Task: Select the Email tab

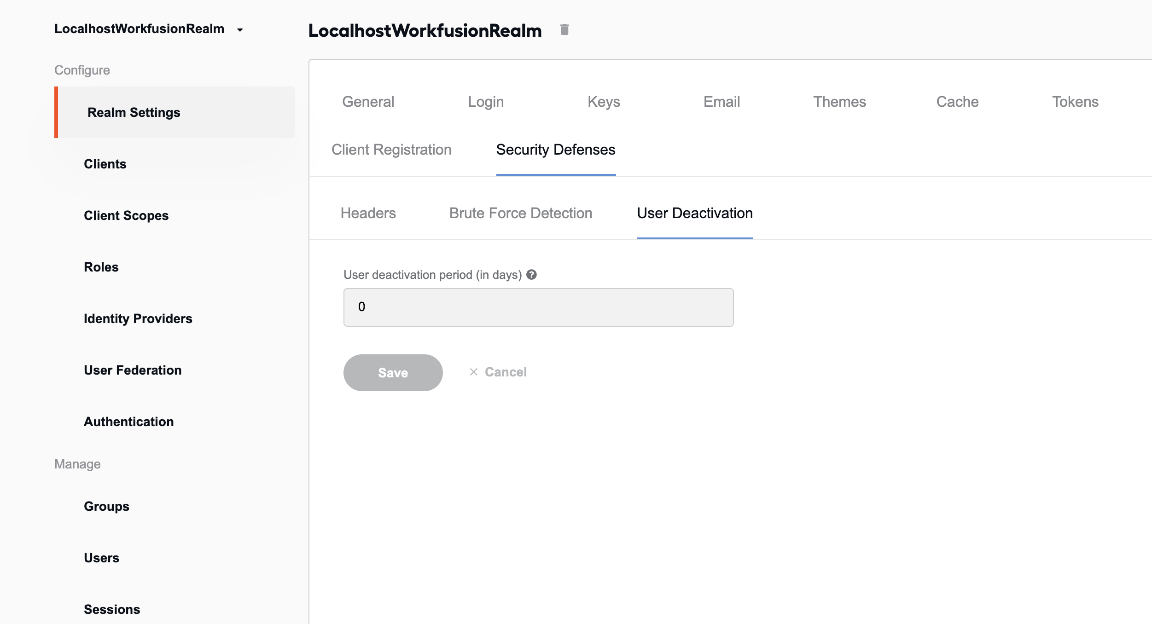Action: point(721,102)
